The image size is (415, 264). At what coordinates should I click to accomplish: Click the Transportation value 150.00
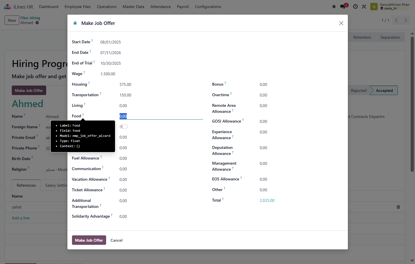[125, 95]
